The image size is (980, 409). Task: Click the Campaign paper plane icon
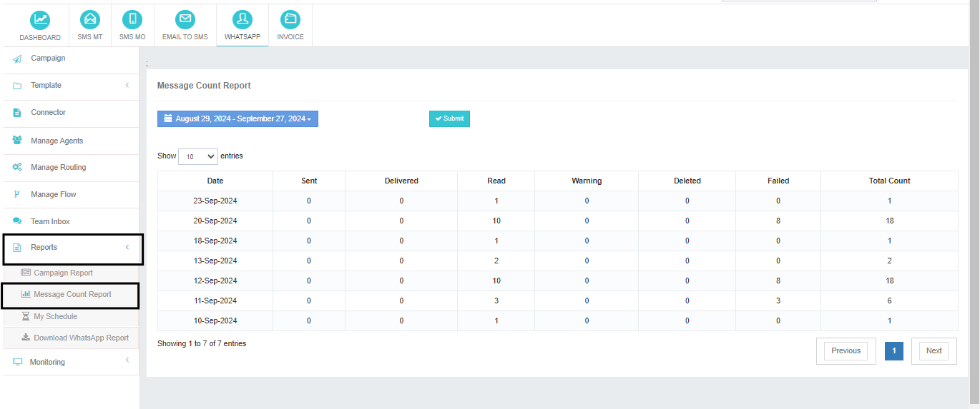(17, 59)
